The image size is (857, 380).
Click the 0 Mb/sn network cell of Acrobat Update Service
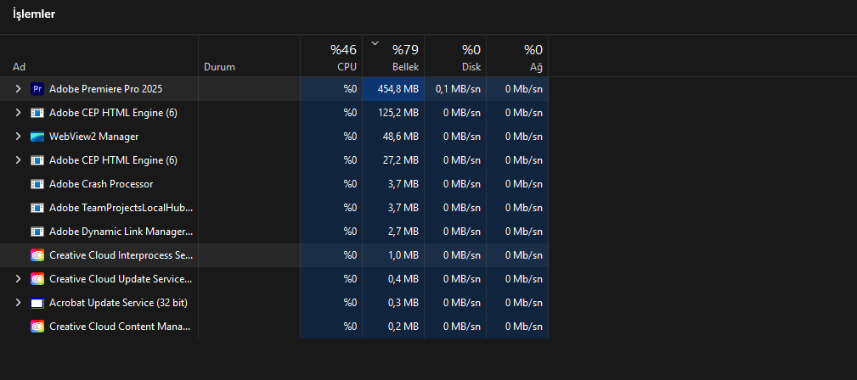pos(517,303)
